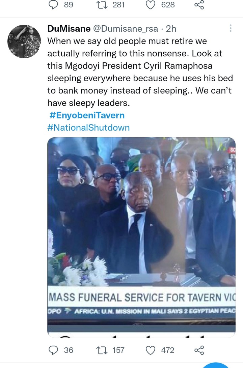Open the #NationalShutdown hashtag
This screenshot has width=243, height=368.
(x=88, y=128)
